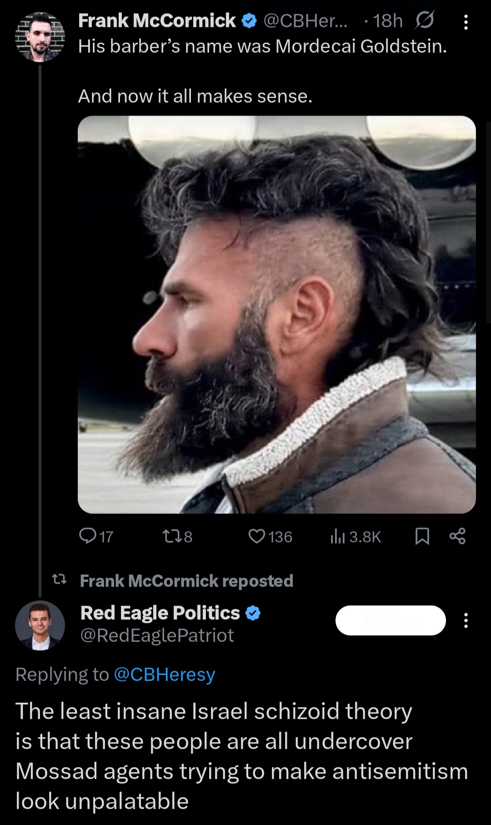
Task: Open the bearded man photo attachment
Action: pos(277,314)
